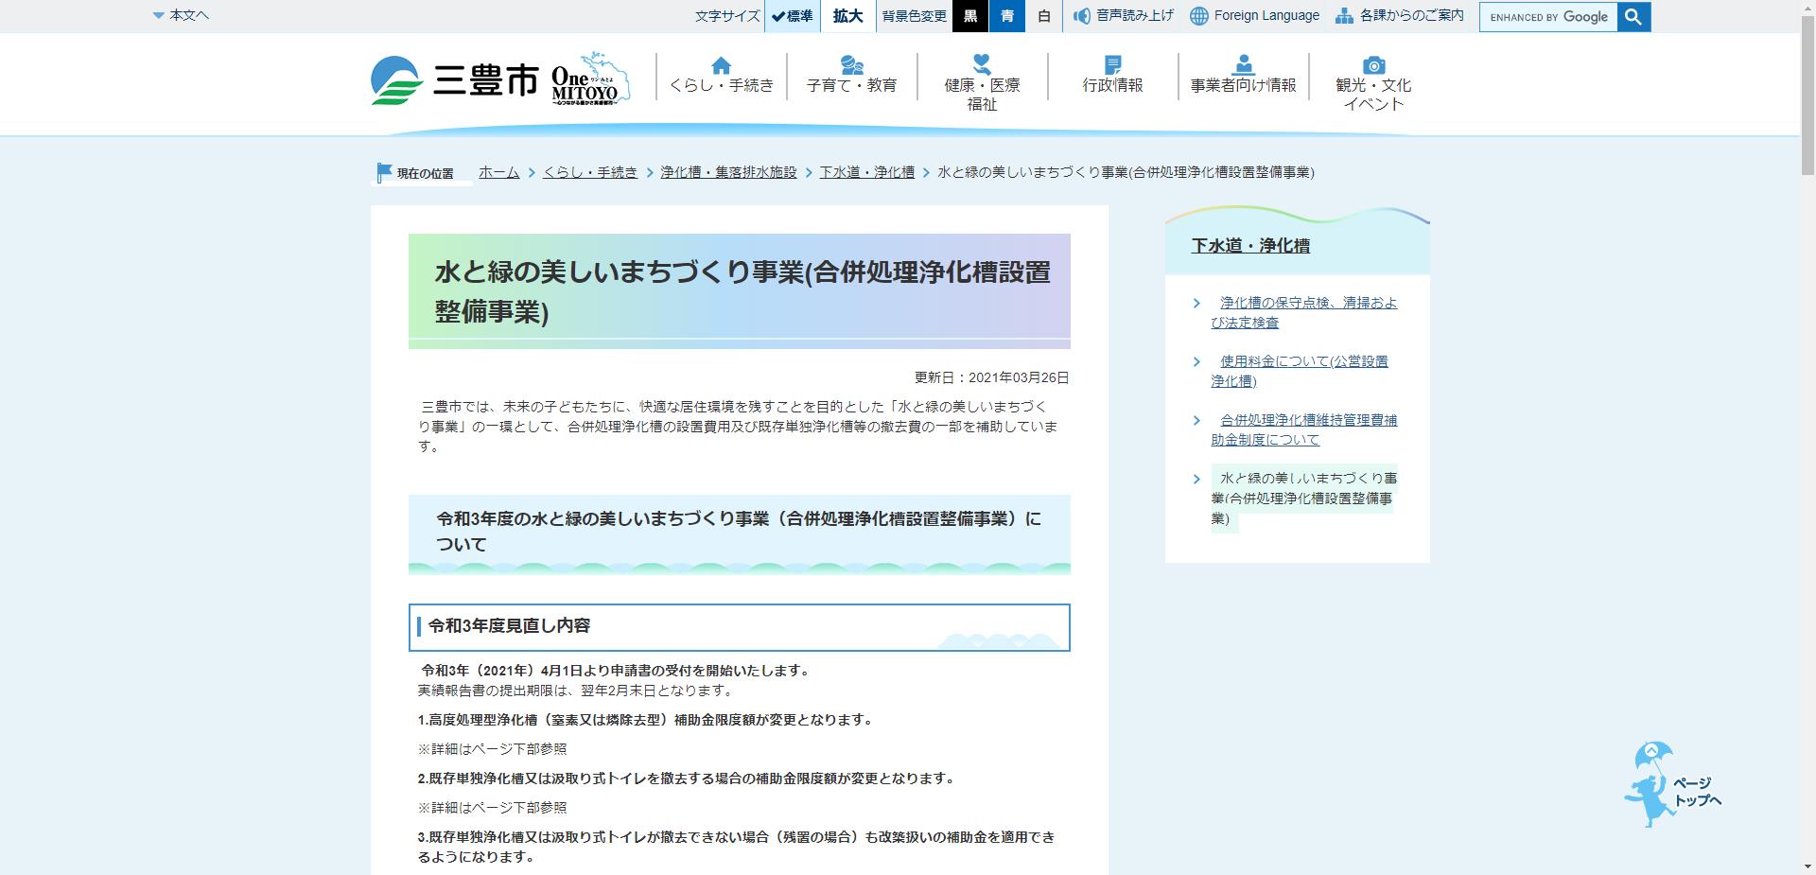Screen dimensions: 1816x875
Task: Select the 標準 text size option
Action: [x=793, y=16]
